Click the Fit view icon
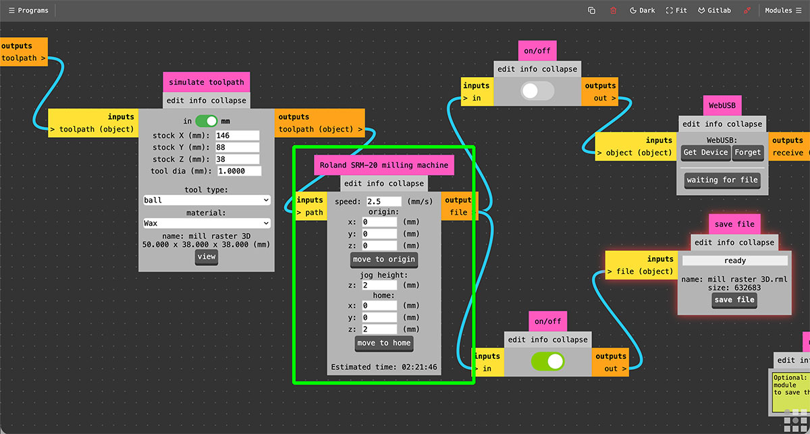Image resolution: width=810 pixels, height=434 pixels. point(676,11)
